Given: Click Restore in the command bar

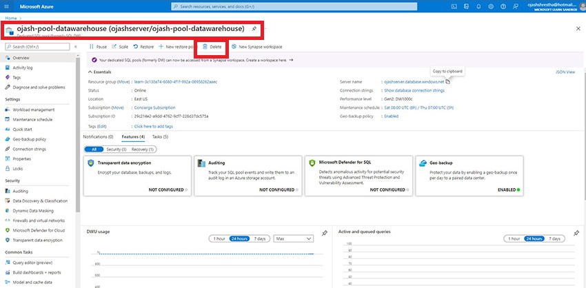Looking at the screenshot, I should (143, 47).
